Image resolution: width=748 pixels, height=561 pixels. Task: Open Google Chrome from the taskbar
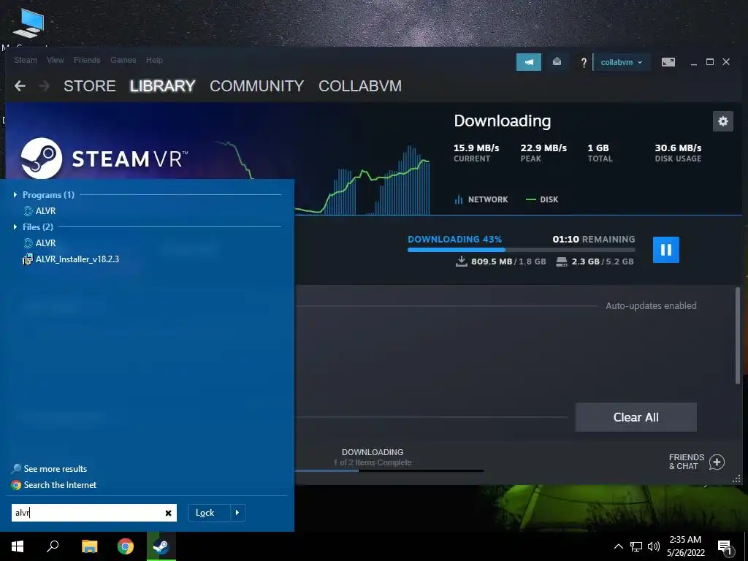pos(126,546)
